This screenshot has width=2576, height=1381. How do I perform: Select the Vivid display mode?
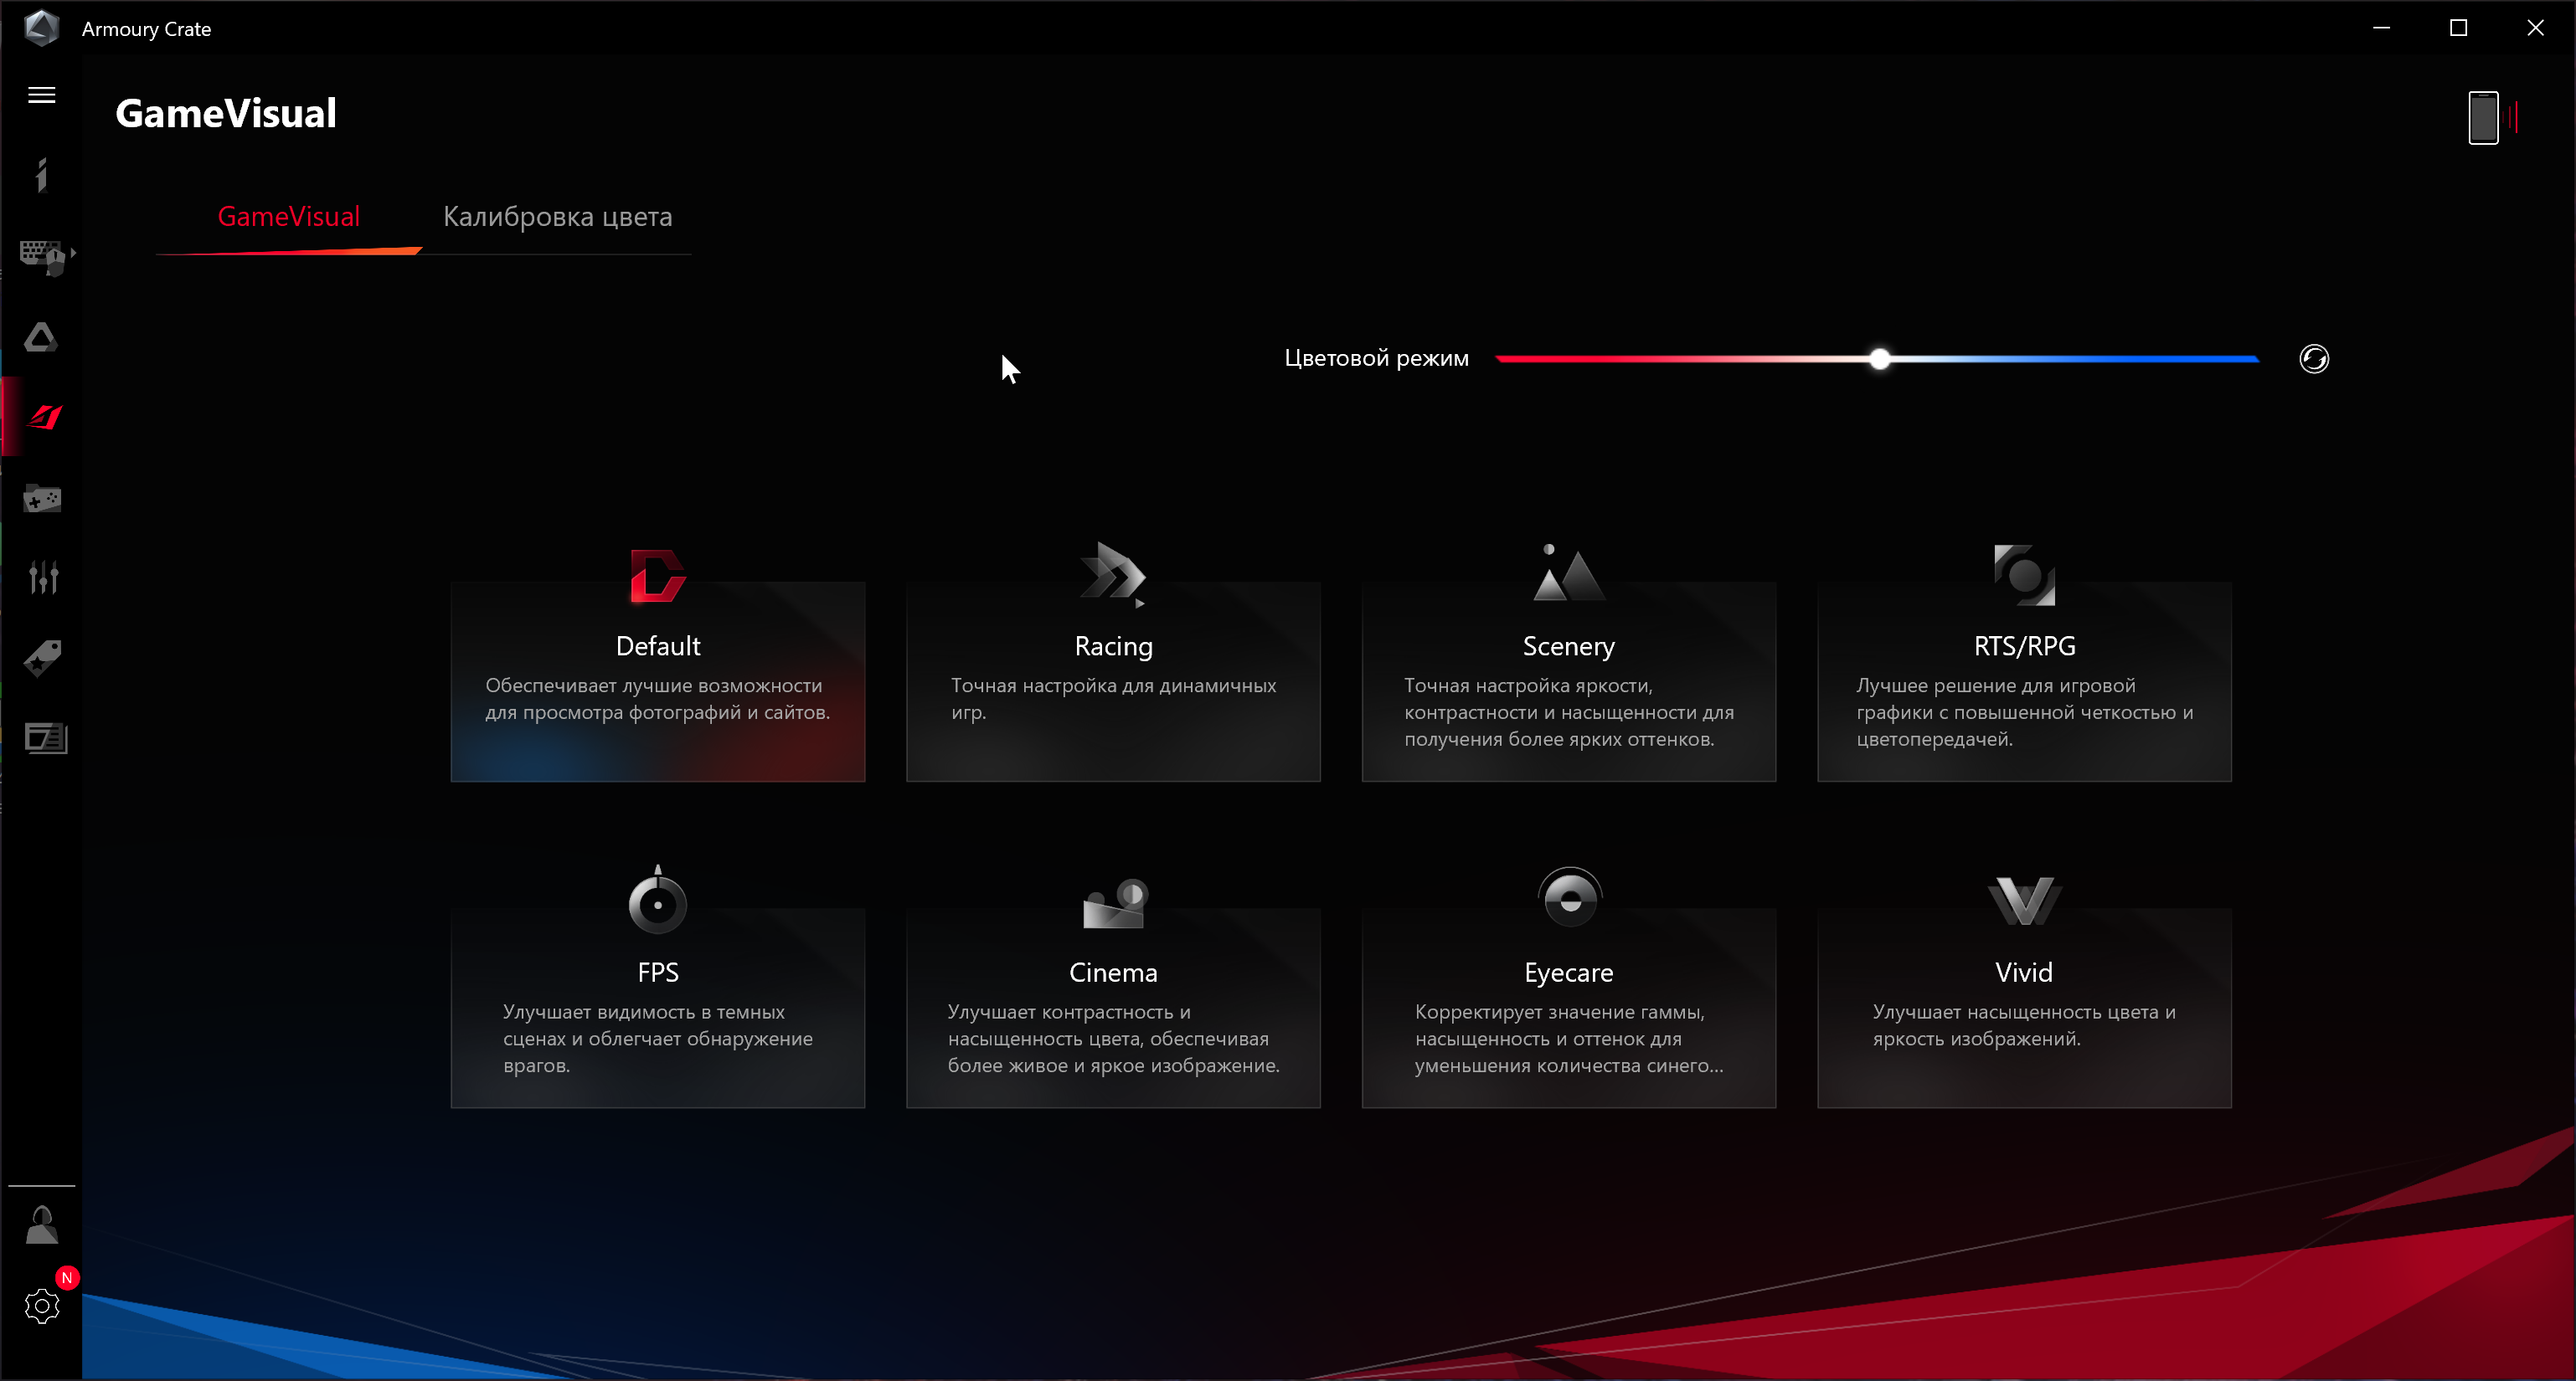tap(2023, 1006)
